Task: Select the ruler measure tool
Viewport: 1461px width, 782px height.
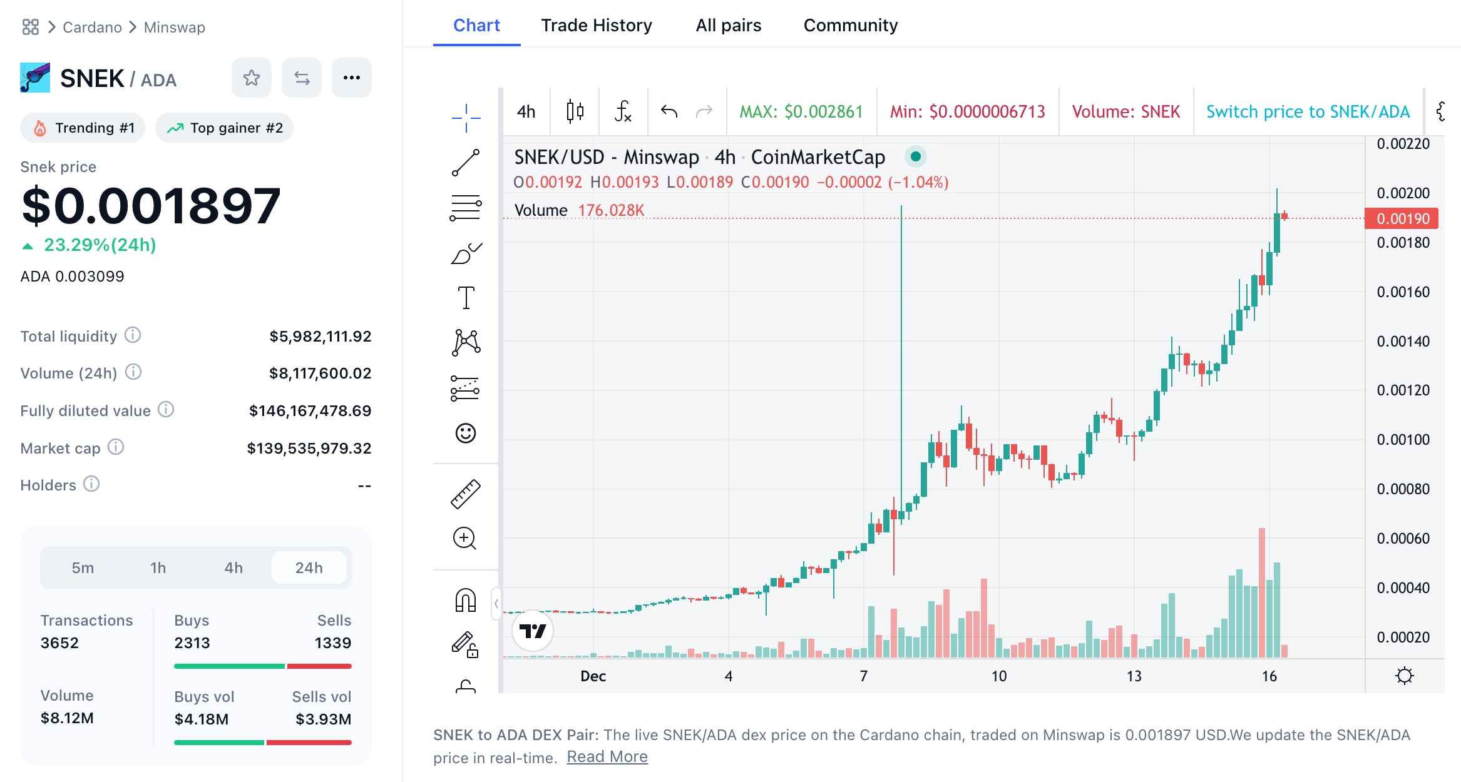Action: tap(466, 494)
